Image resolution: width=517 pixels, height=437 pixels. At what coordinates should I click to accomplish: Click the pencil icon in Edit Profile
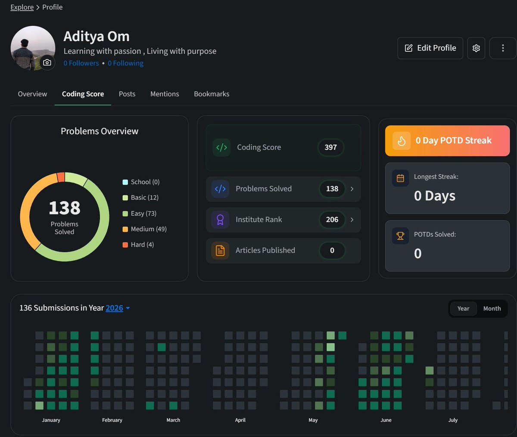click(408, 48)
